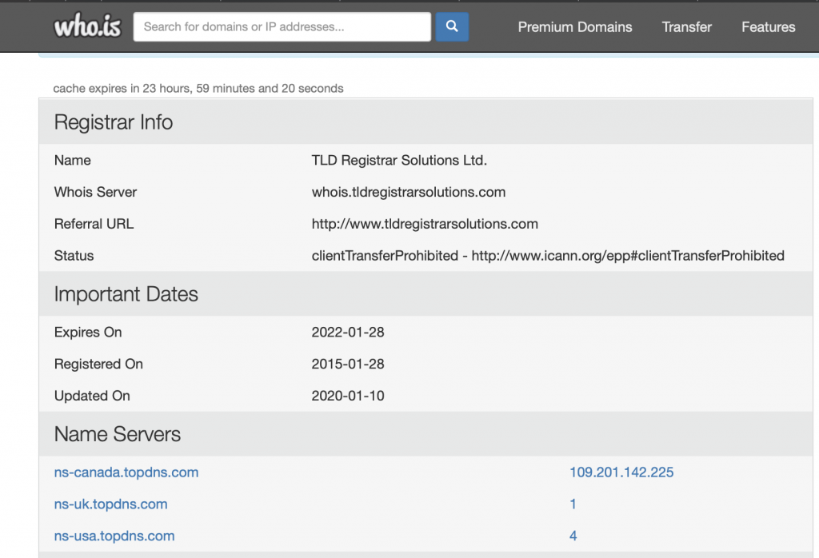Open ns-uk.topdns.com name server link
The width and height of the screenshot is (819, 558).
tap(110, 504)
